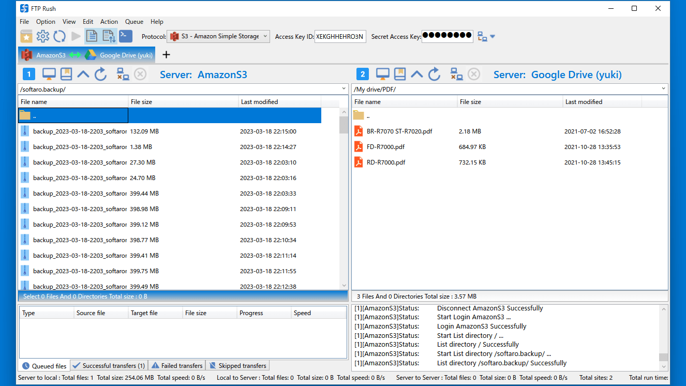Image resolution: width=686 pixels, height=386 pixels.
Task: Click pane number 2 badge
Action: point(363,75)
